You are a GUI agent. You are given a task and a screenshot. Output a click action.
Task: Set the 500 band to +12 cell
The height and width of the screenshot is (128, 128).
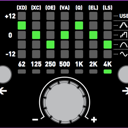(x=65, y=16)
